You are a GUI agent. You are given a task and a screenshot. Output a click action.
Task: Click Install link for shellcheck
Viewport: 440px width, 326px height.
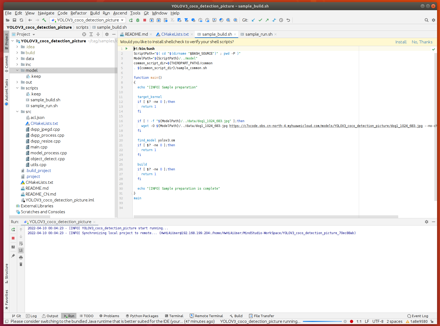(x=401, y=42)
